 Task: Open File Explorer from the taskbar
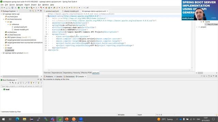(x=25, y=119)
